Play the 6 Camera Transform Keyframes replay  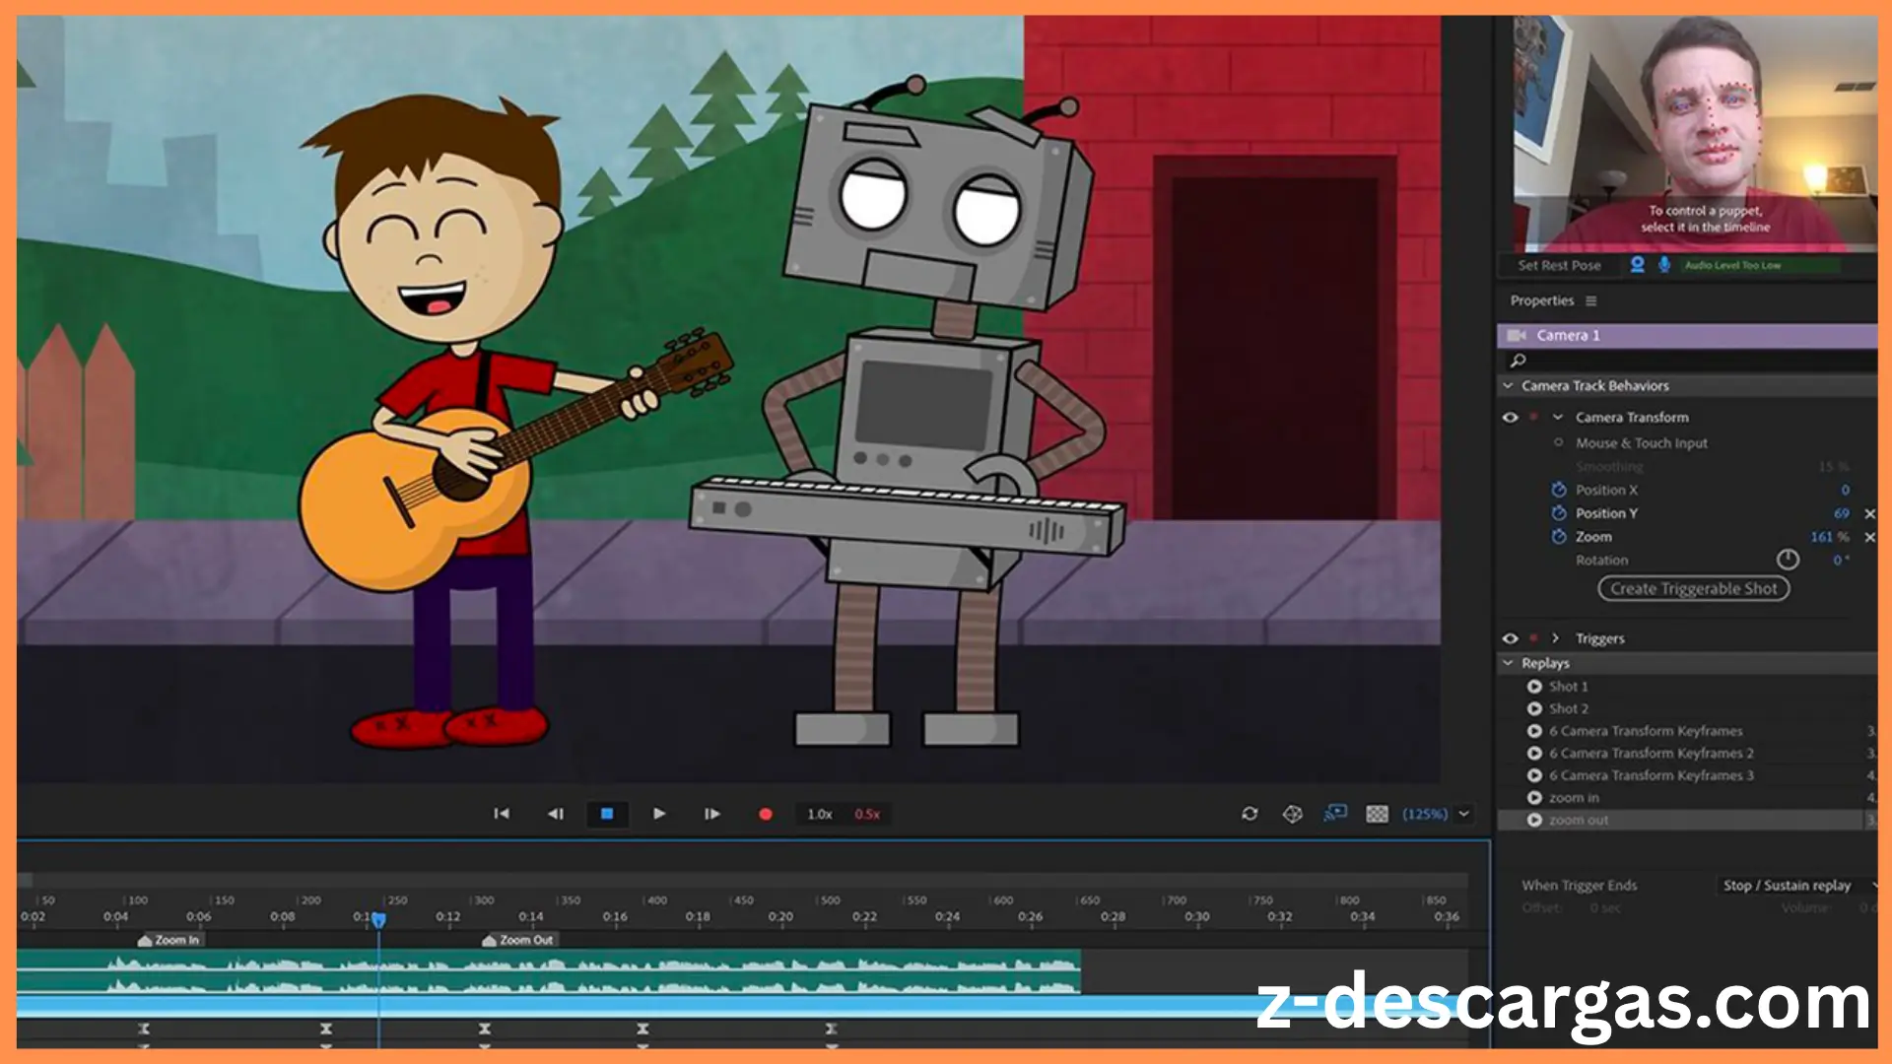pos(1534,731)
